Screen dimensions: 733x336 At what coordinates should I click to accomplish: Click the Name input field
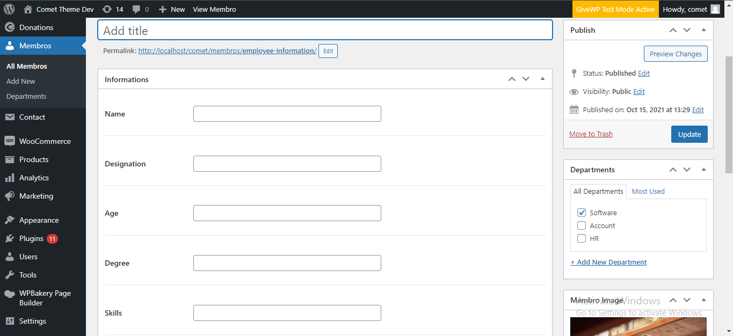(287, 114)
